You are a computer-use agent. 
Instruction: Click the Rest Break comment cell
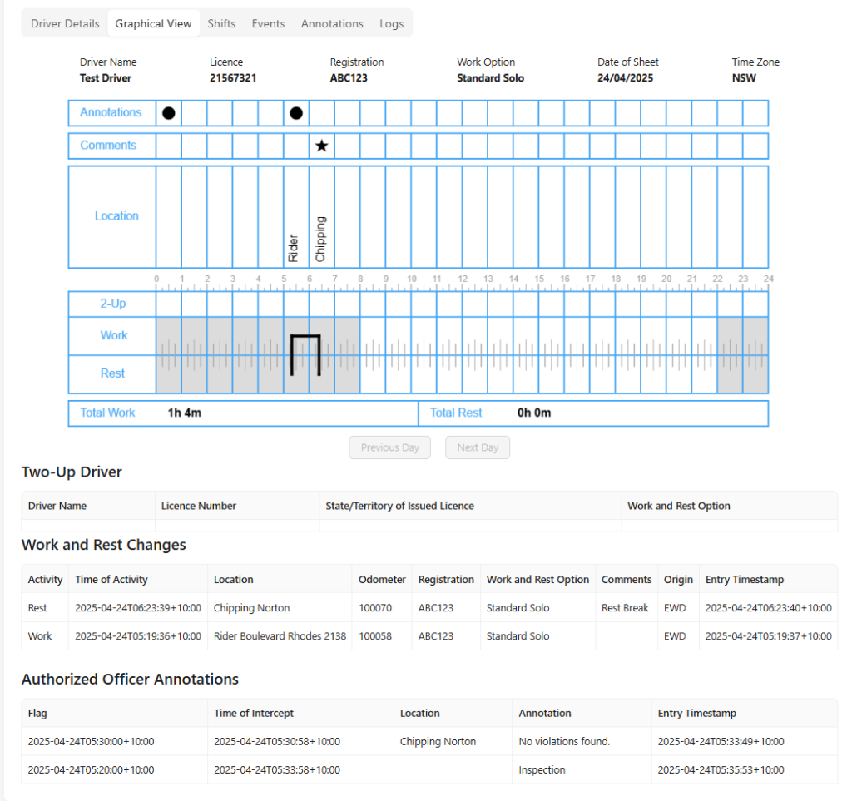coord(625,608)
